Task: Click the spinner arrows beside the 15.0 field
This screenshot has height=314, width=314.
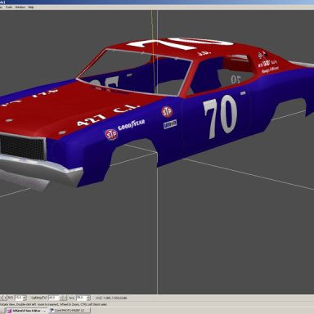Action: [x=25, y=298]
